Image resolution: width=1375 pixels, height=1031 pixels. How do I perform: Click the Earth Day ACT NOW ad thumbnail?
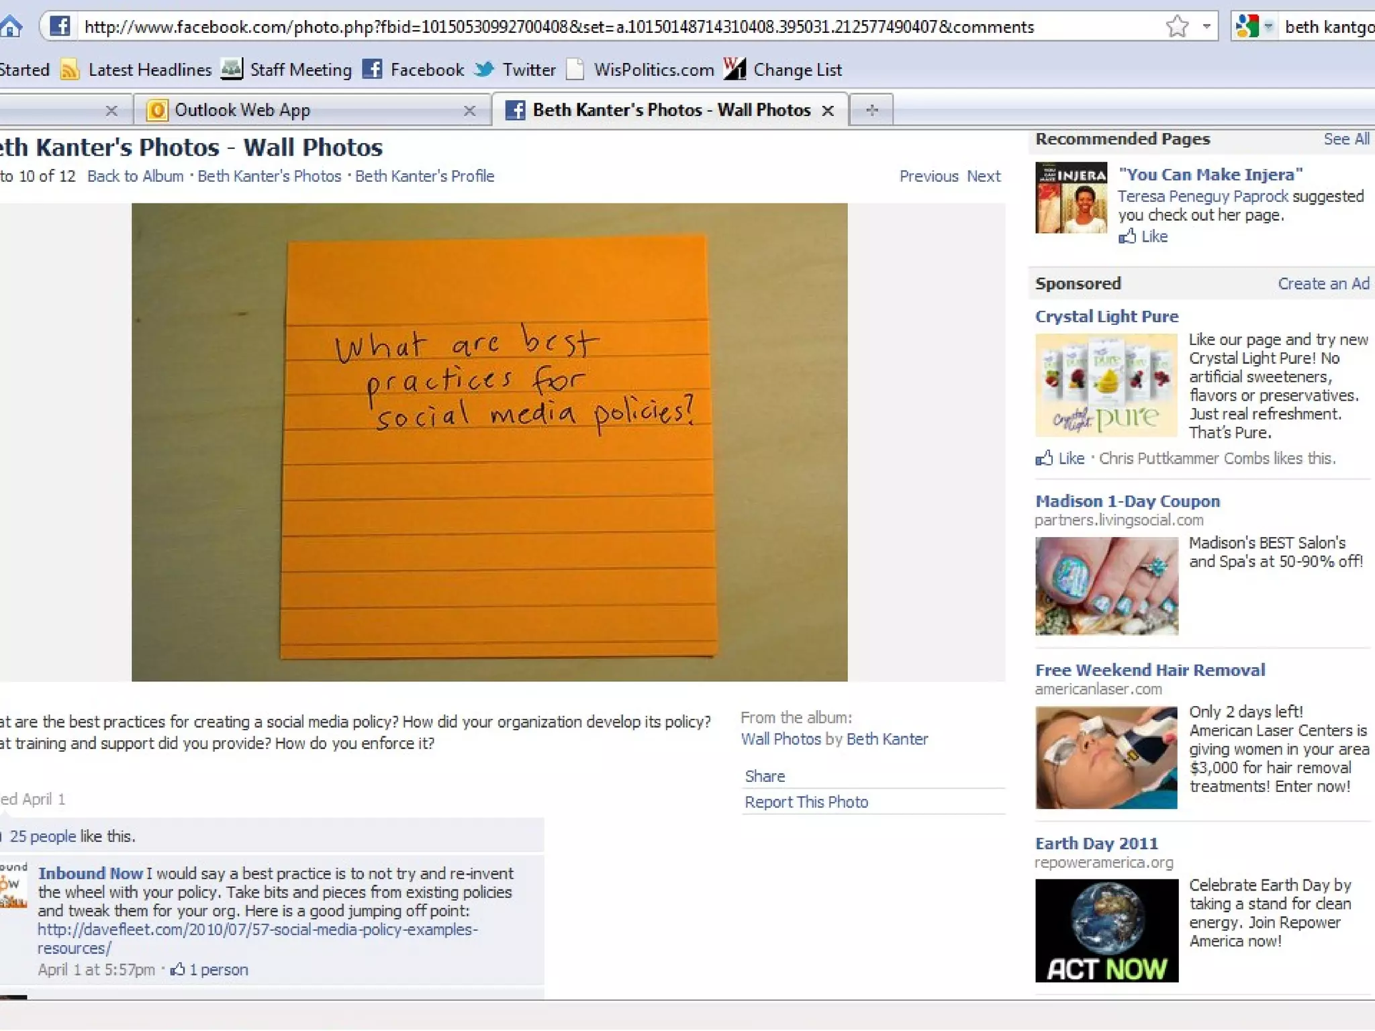click(1106, 930)
